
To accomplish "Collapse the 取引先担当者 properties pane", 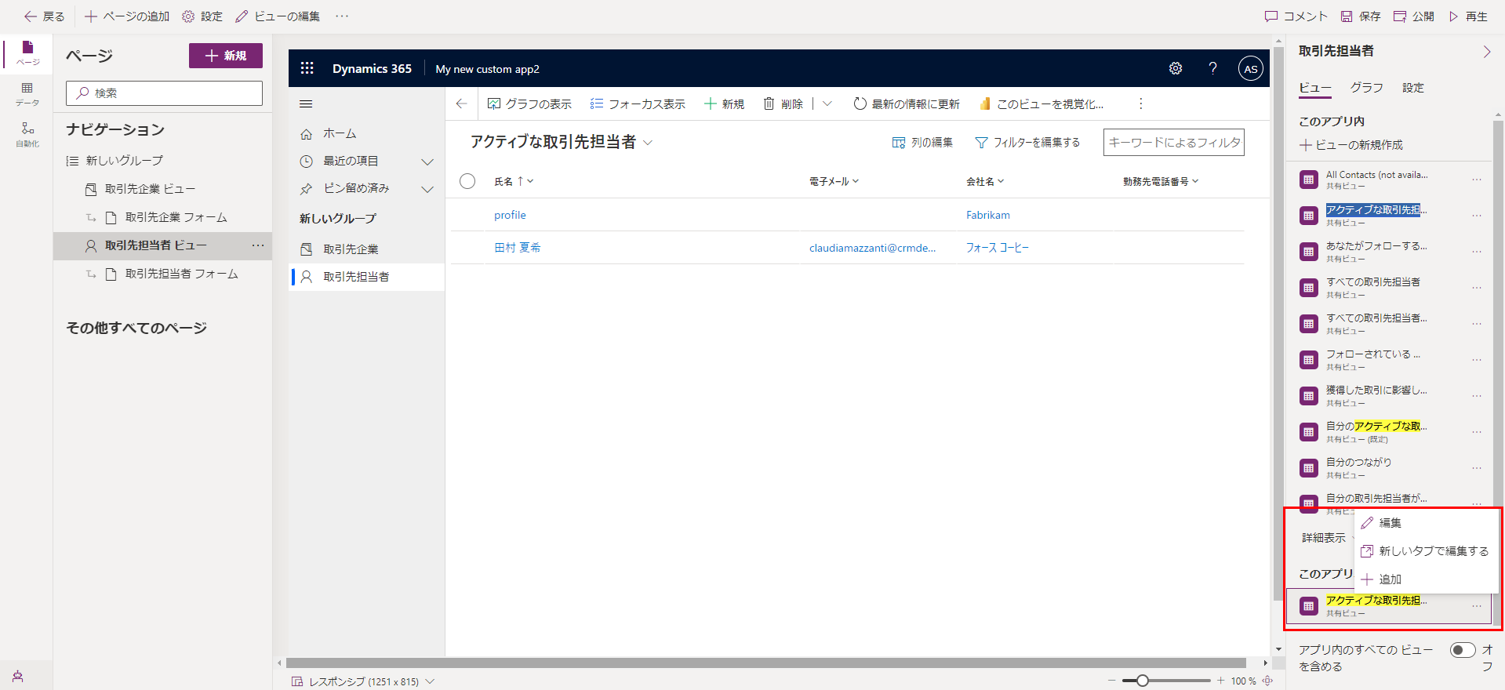I will click(x=1486, y=51).
